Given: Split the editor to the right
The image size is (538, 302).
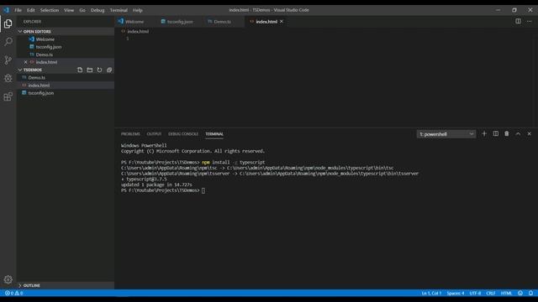Looking at the screenshot, I should coord(518,21).
